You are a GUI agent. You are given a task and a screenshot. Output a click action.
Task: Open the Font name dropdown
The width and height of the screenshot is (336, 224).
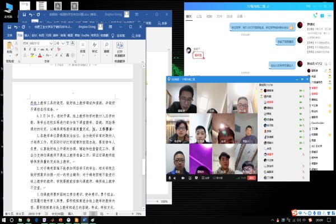point(51,43)
